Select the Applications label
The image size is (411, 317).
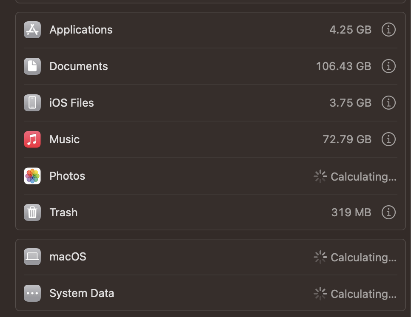tap(81, 30)
